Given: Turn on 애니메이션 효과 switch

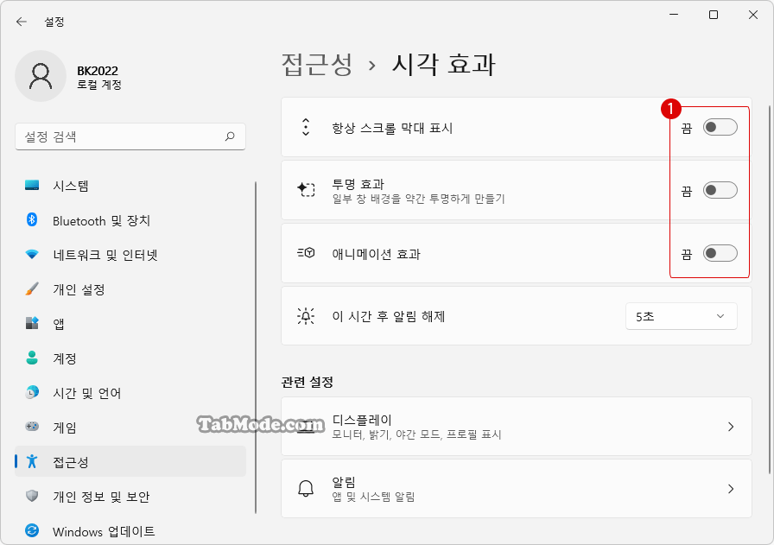Looking at the screenshot, I should click(720, 254).
